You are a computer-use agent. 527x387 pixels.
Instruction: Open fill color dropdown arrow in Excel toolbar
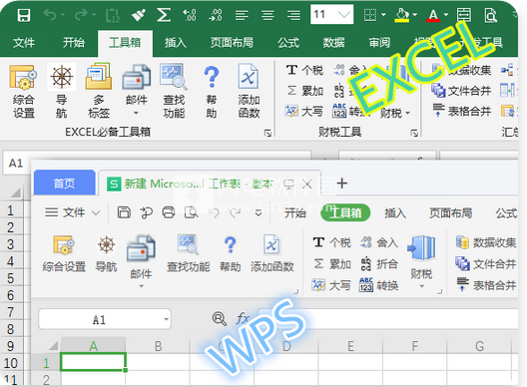(415, 15)
